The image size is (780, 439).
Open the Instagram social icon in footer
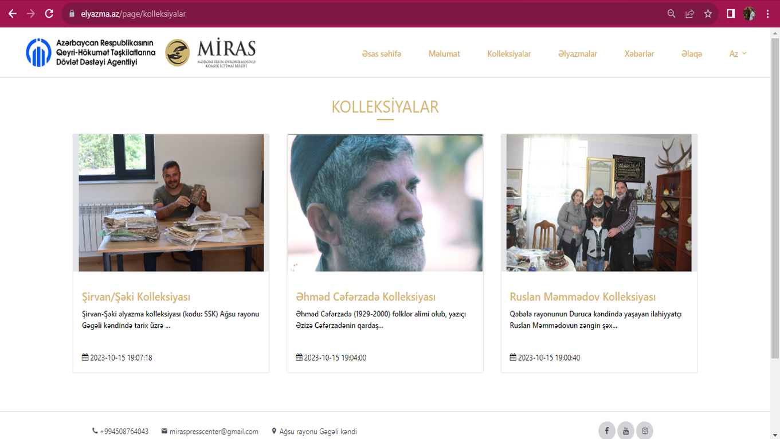click(645, 430)
